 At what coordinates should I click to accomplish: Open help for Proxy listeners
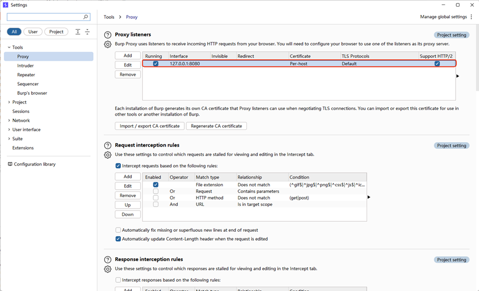coord(107,35)
